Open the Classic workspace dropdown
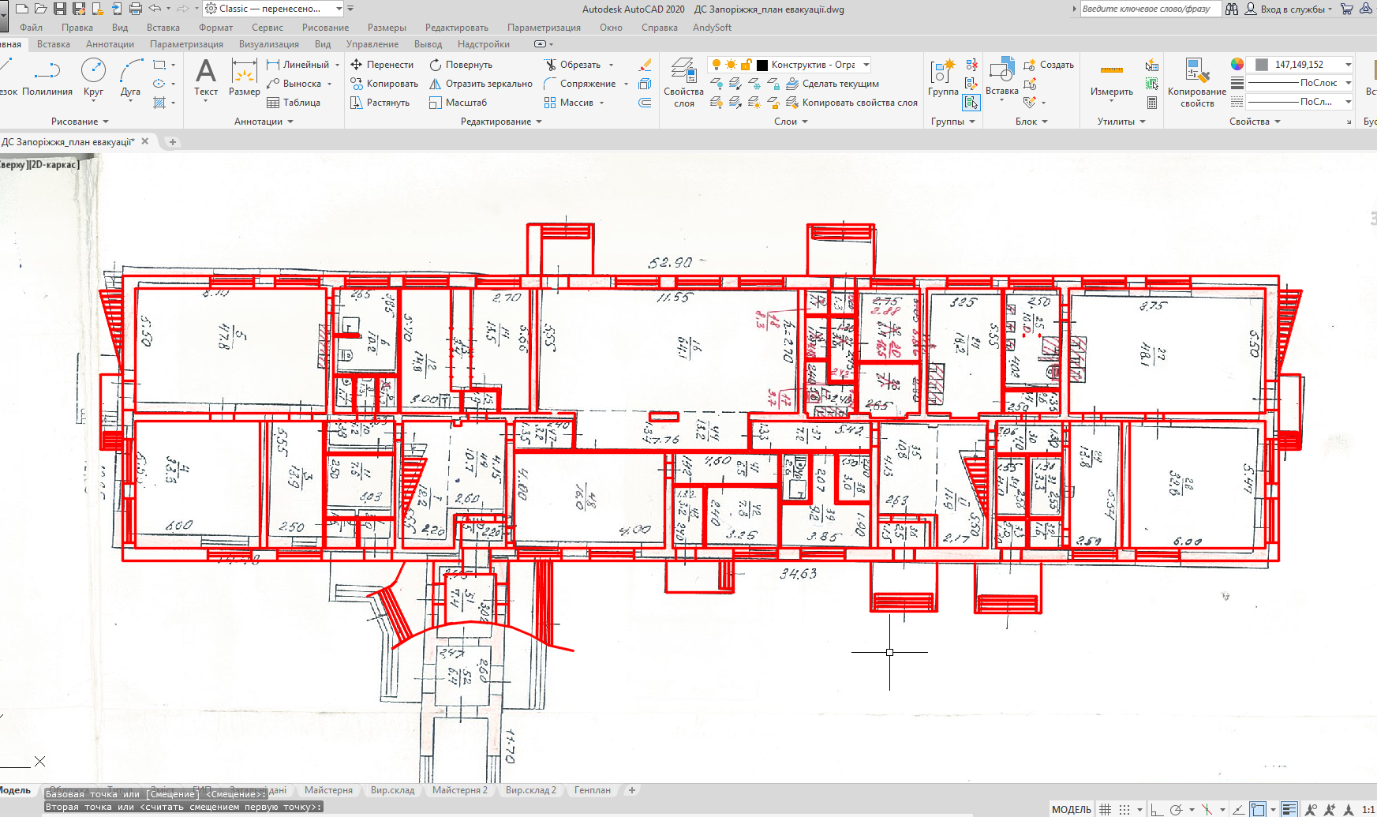This screenshot has width=1377, height=817. coord(273,9)
